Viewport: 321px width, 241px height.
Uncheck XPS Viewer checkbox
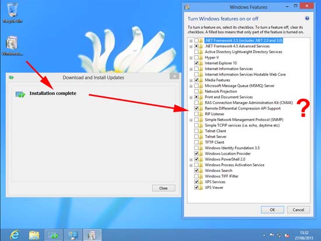196,187
